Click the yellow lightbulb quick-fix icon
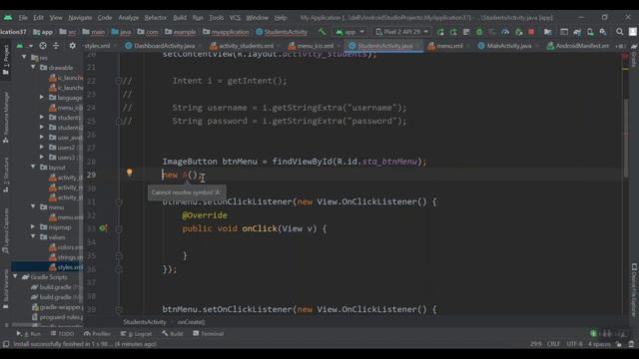This screenshot has width=639, height=359. click(x=129, y=173)
